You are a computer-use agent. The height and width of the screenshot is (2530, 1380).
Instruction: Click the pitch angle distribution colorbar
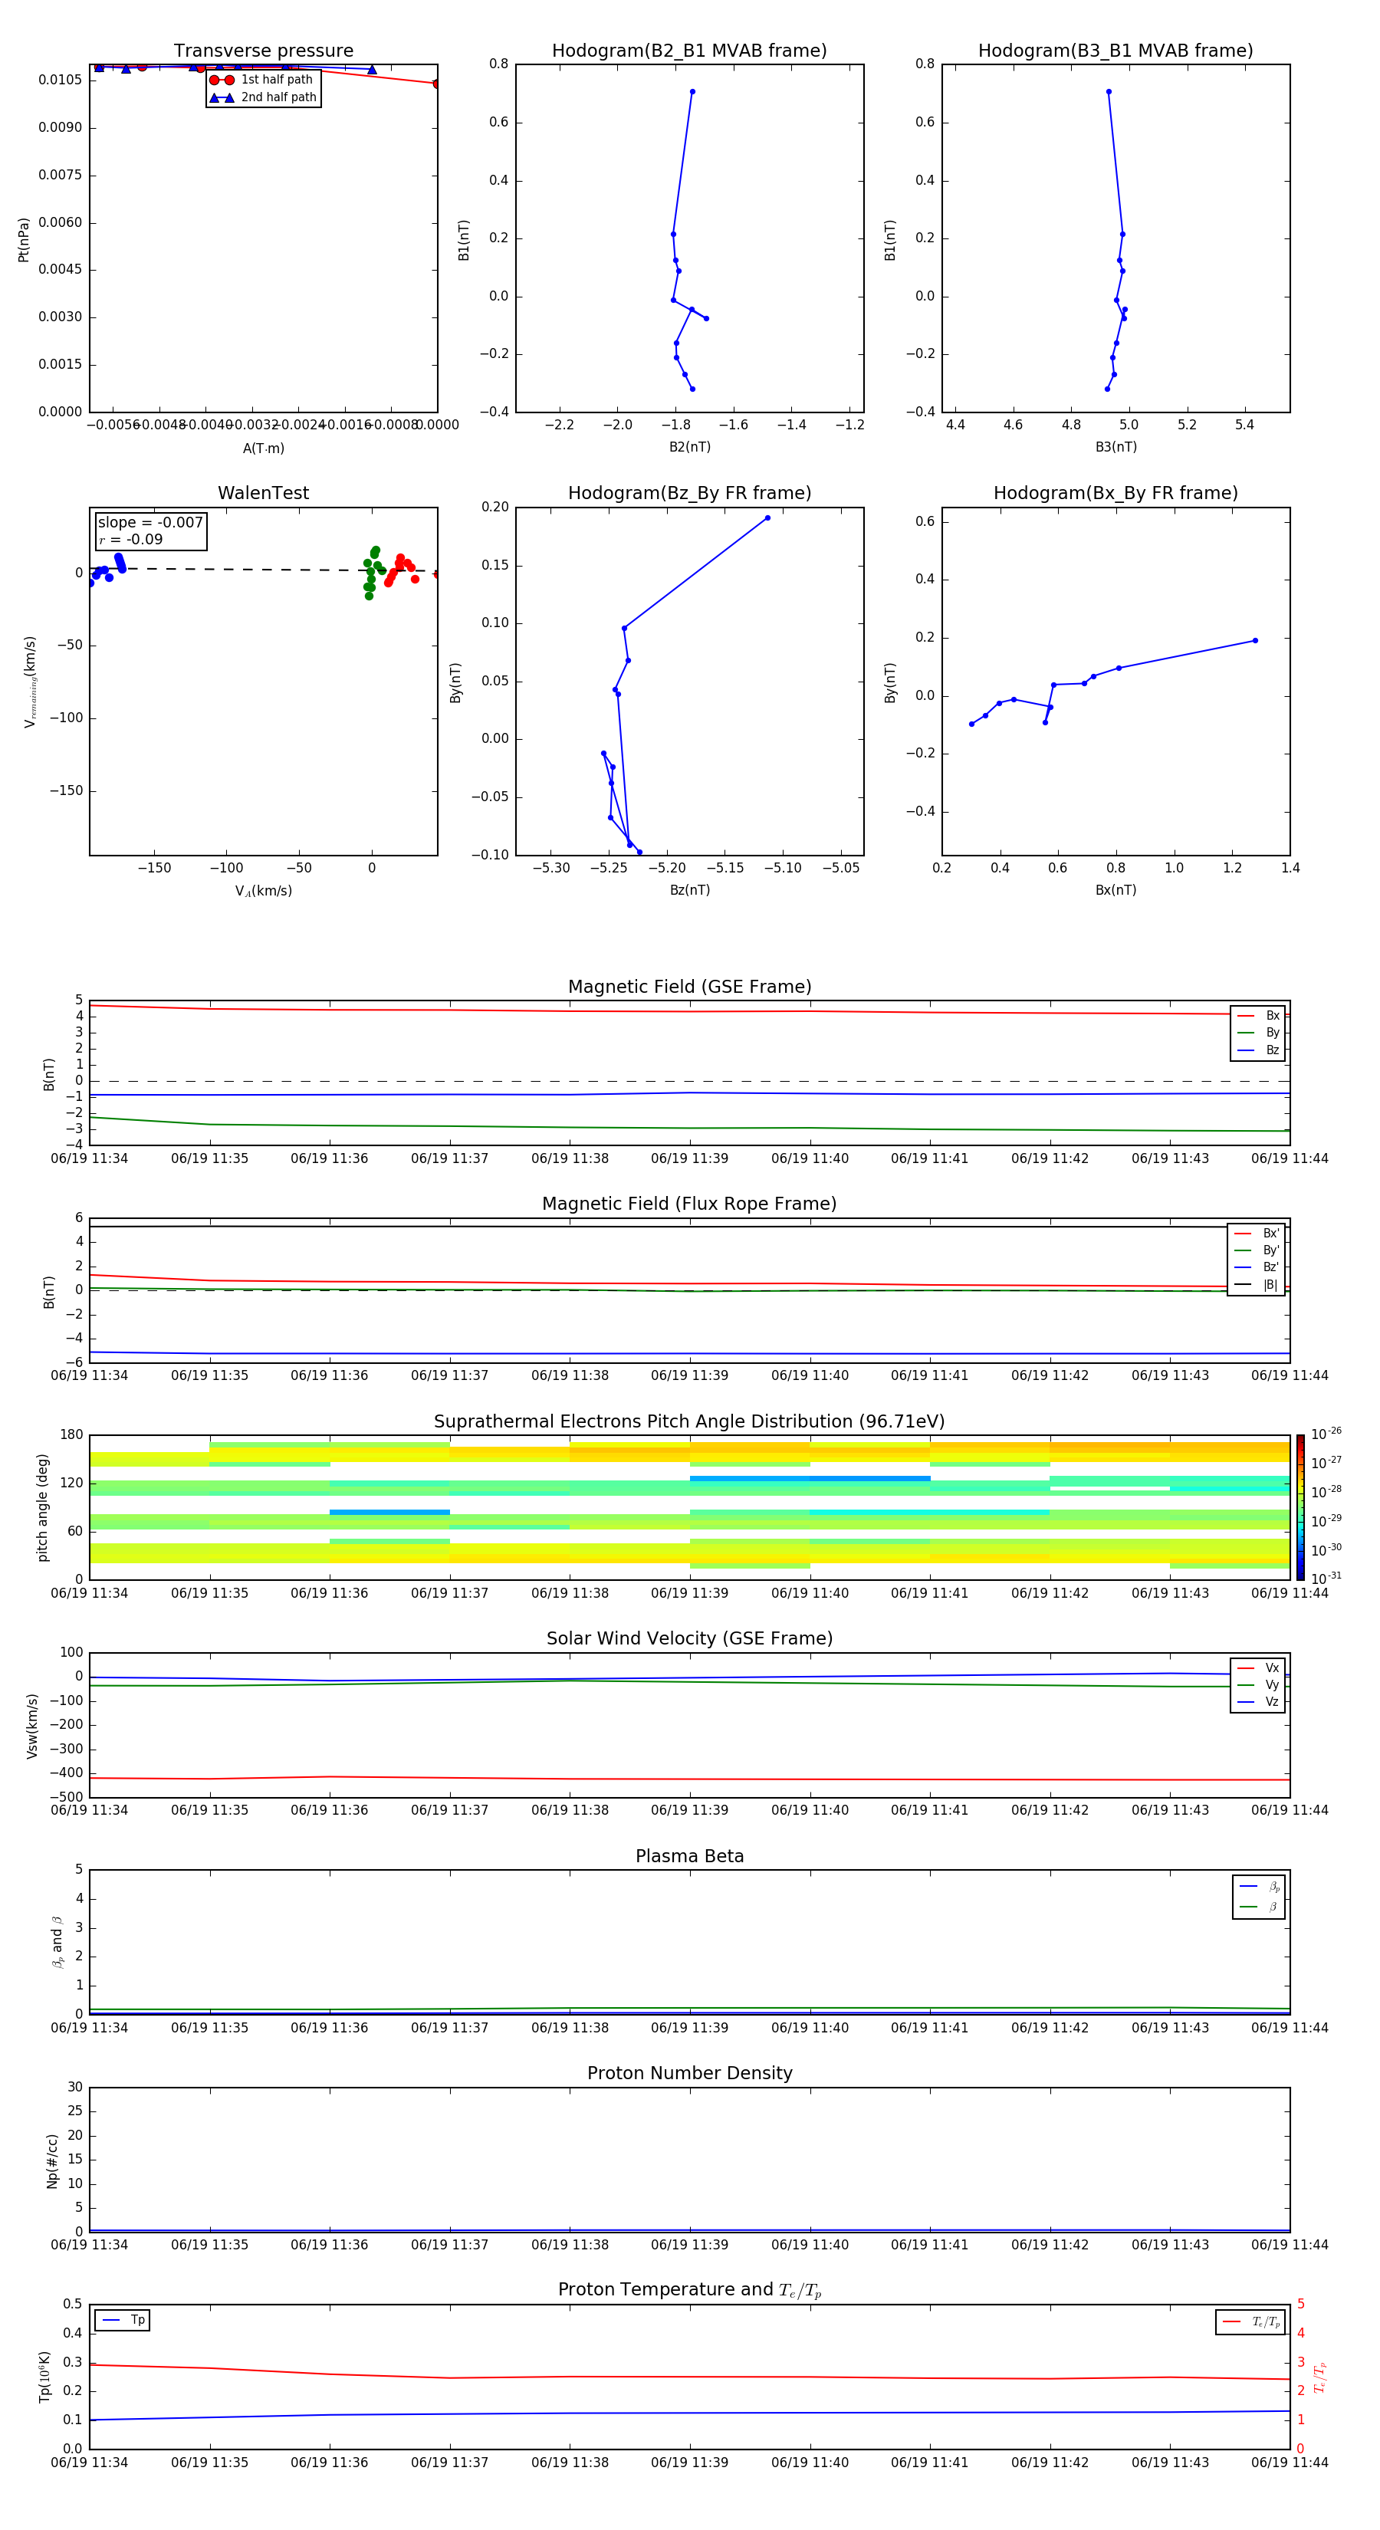(1300, 1507)
